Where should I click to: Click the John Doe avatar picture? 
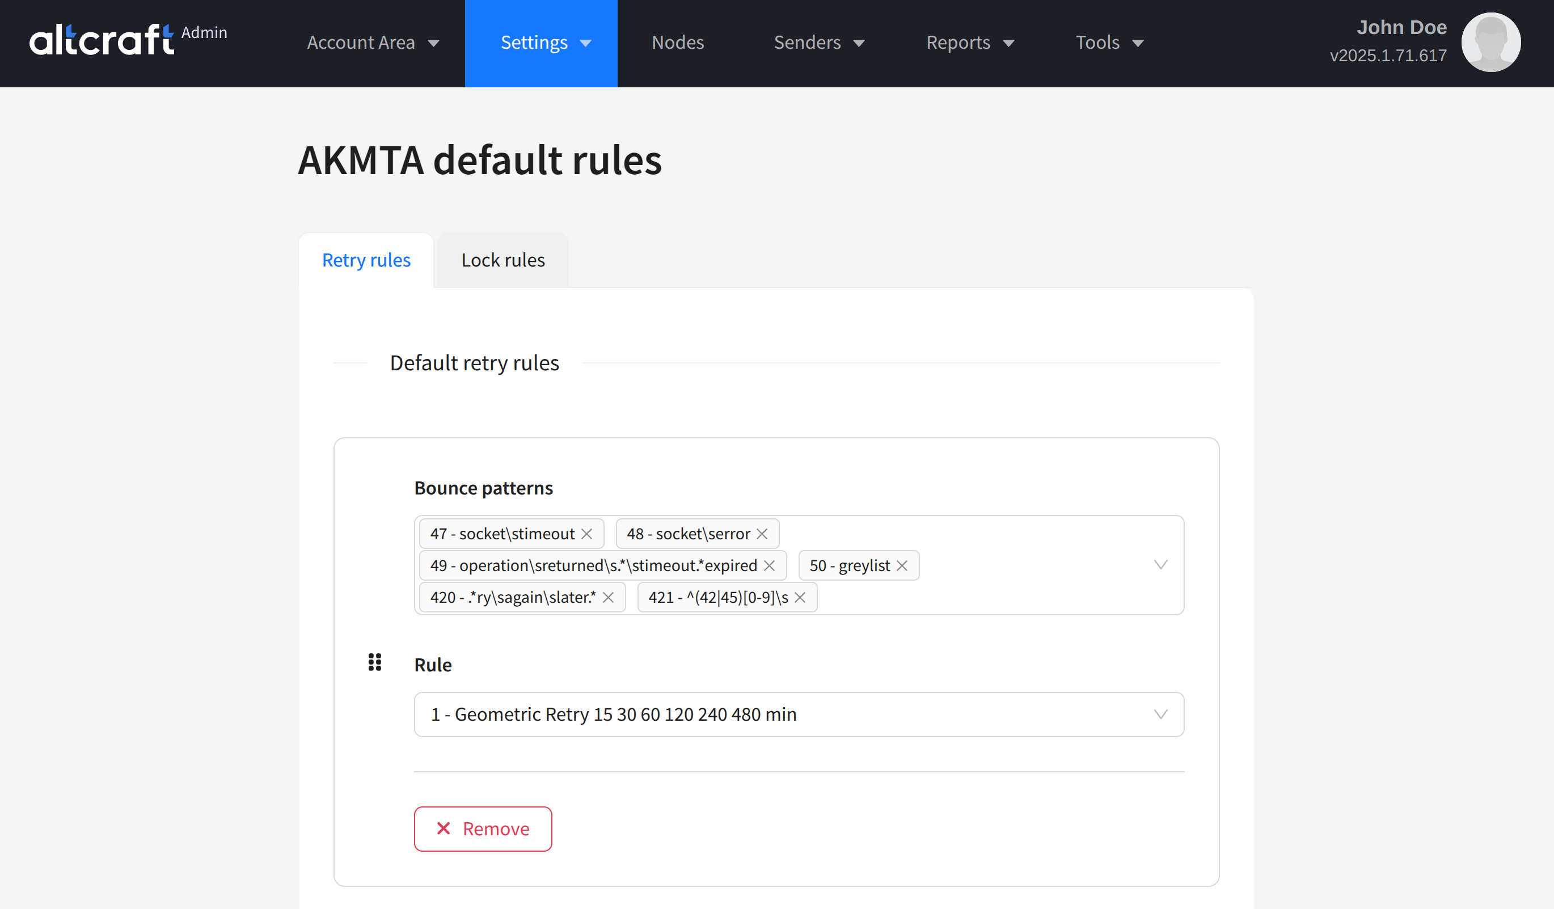[1490, 43]
